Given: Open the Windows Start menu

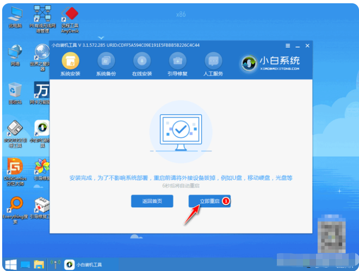Looking at the screenshot, I should (9, 264).
